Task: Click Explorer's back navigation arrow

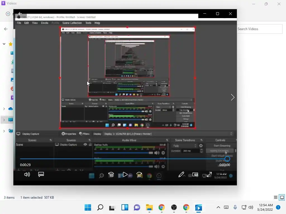Action: pos(6,29)
